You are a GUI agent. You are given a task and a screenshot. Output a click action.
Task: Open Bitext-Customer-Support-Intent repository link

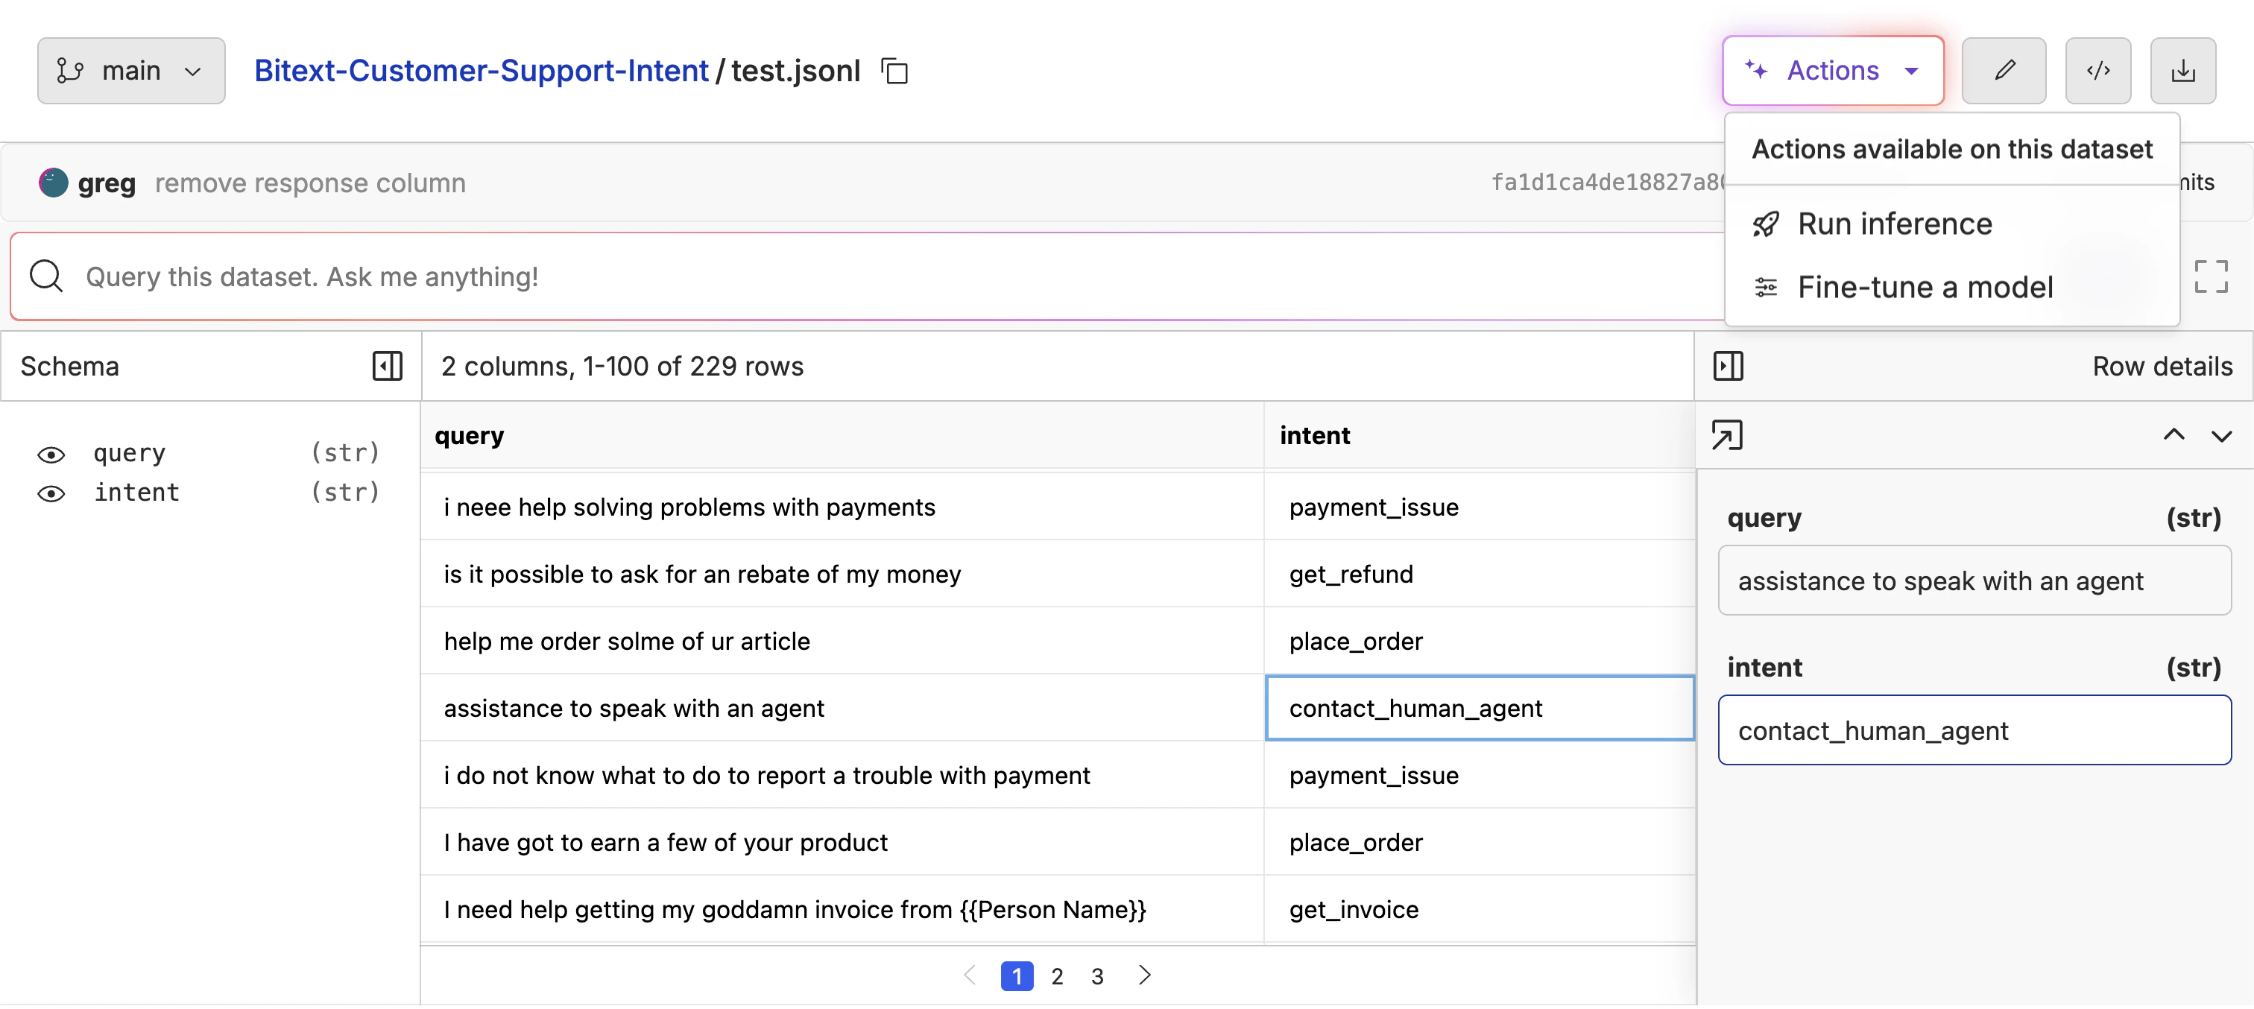(482, 71)
